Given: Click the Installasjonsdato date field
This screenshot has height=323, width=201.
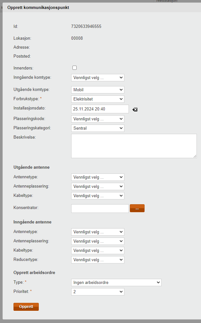Looking at the screenshot, I should [x=100, y=109].
